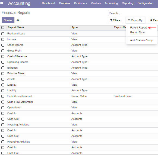The height and width of the screenshot is (155, 158).
Task: Check the Balance Sheet row checkbox
Action: tap(3, 73)
